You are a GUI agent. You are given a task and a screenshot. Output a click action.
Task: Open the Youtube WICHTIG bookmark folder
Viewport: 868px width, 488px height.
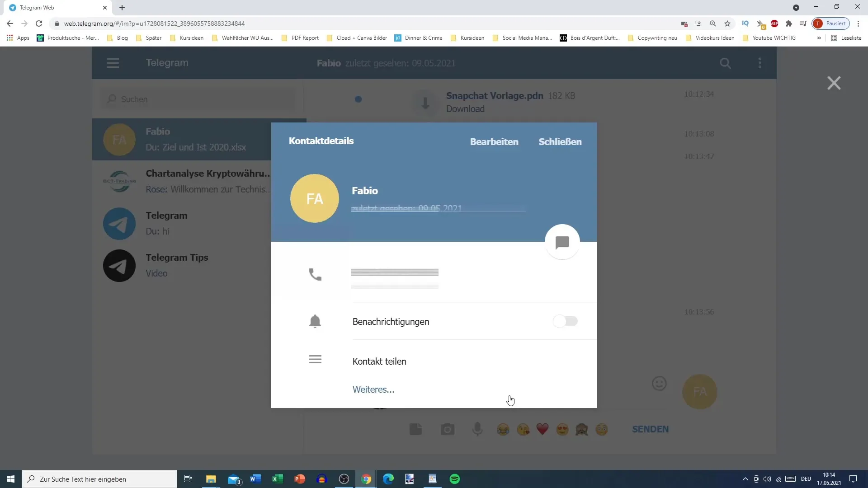tap(769, 38)
